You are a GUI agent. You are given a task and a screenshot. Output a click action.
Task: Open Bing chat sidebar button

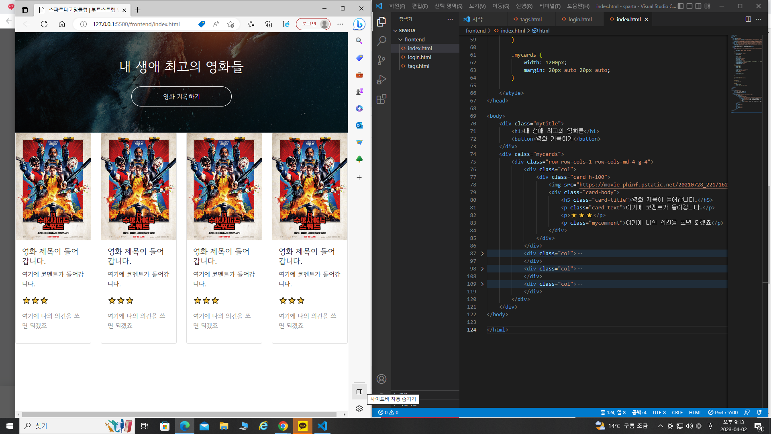point(359,24)
